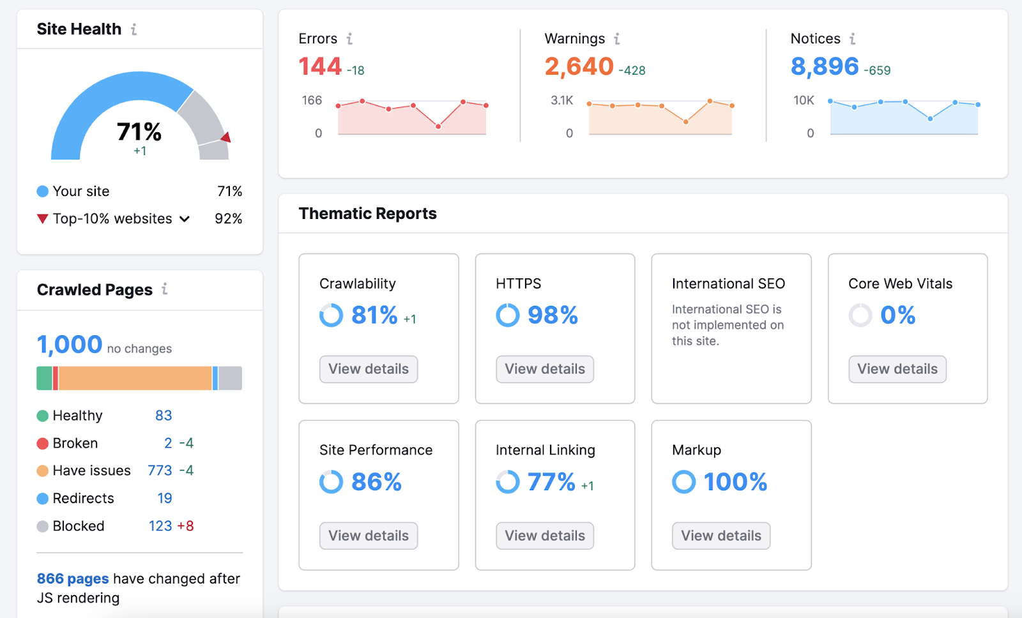Open the Errors info tooltip icon
Viewport: 1022px width, 618px height.
[x=349, y=38]
